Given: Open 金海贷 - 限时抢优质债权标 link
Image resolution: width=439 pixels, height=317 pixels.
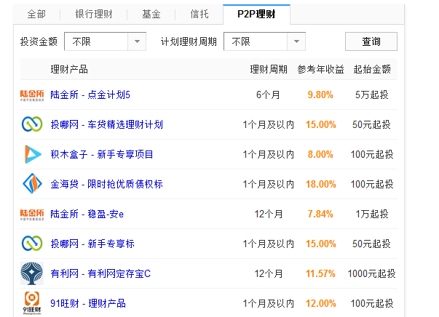Looking at the screenshot, I should [x=107, y=184].
